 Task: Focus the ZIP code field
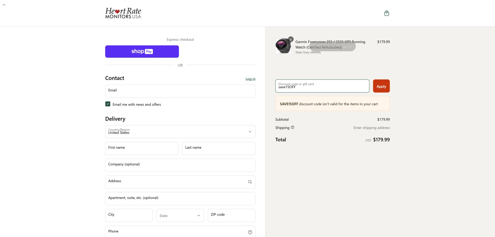pos(232,216)
